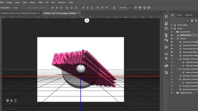The height and width of the screenshot is (111, 198).
Task: Hide bosque Front Inflation material
Action: point(172,42)
